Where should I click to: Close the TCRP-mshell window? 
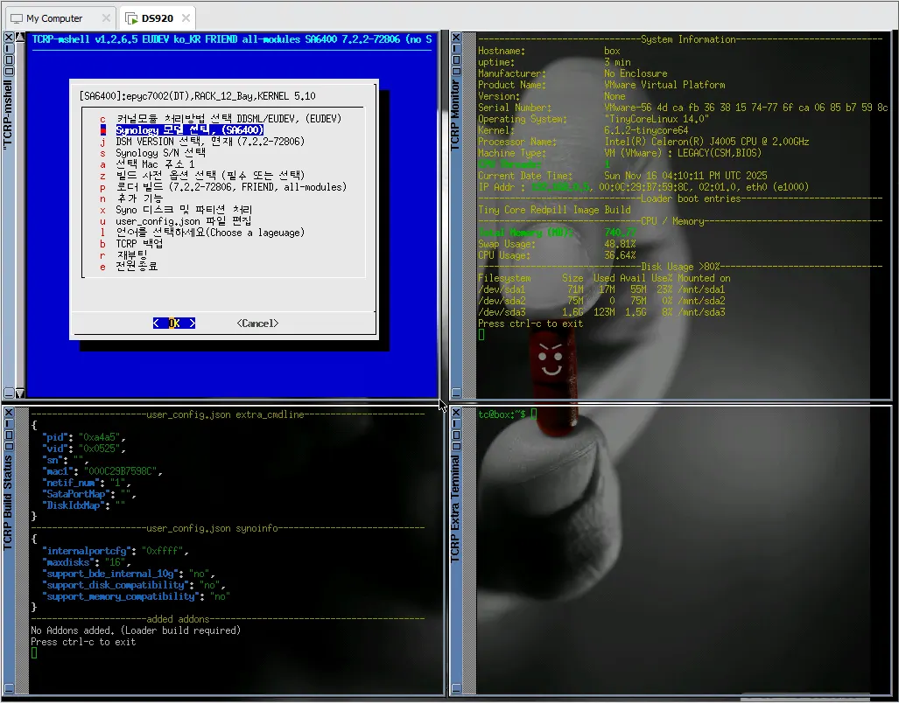(9, 38)
